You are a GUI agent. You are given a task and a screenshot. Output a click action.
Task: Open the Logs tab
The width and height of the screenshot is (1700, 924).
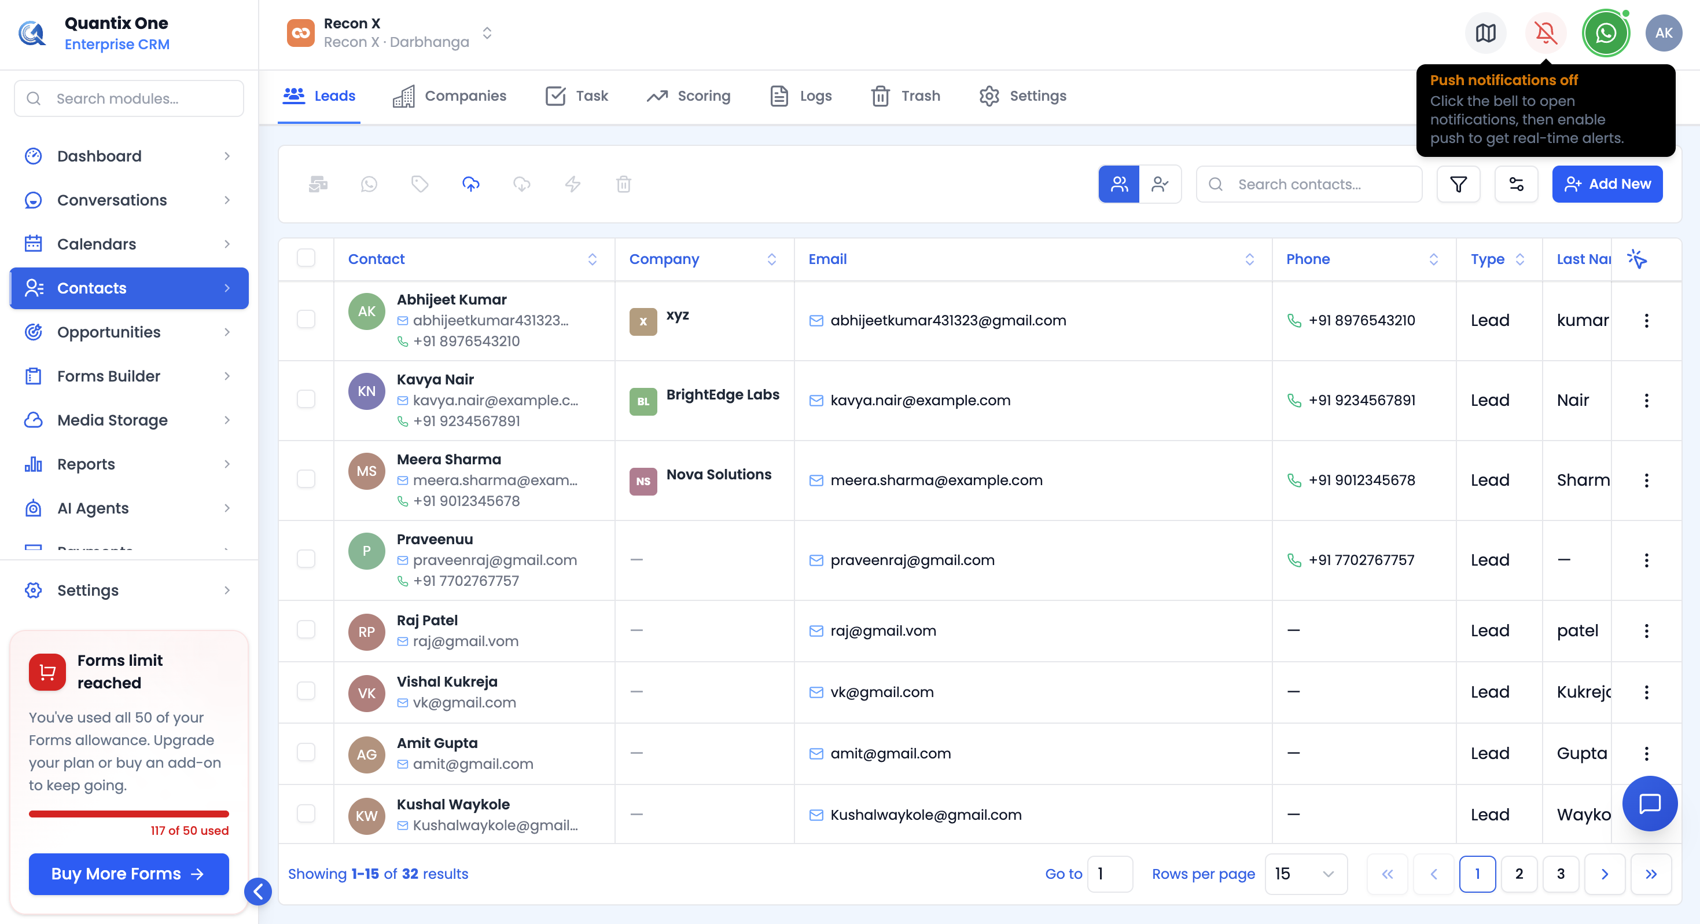point(801,97)
